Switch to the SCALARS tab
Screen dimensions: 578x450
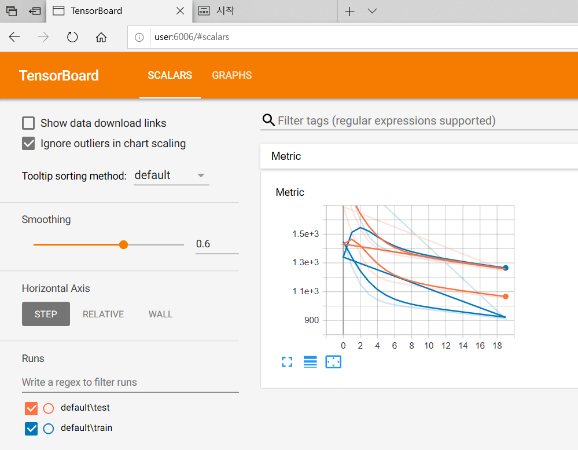pos(170,75)
